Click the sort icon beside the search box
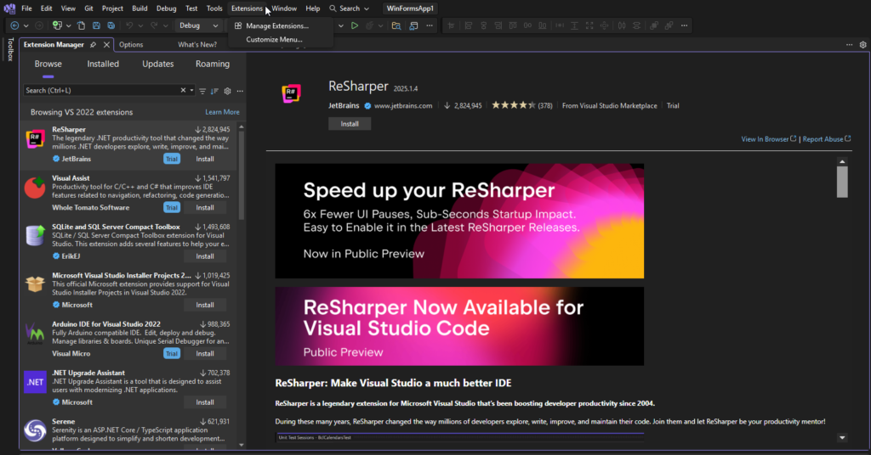871x455 pixels. 214,91
